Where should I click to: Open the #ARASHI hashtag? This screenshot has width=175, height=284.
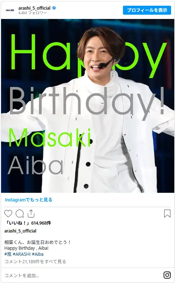[22, 254]
